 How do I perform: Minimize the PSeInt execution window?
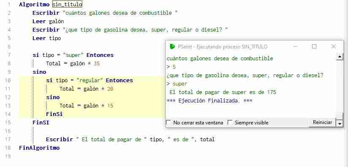pos(295,46)
